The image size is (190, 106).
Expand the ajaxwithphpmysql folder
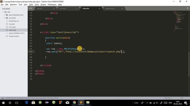[x=4, y=15]
